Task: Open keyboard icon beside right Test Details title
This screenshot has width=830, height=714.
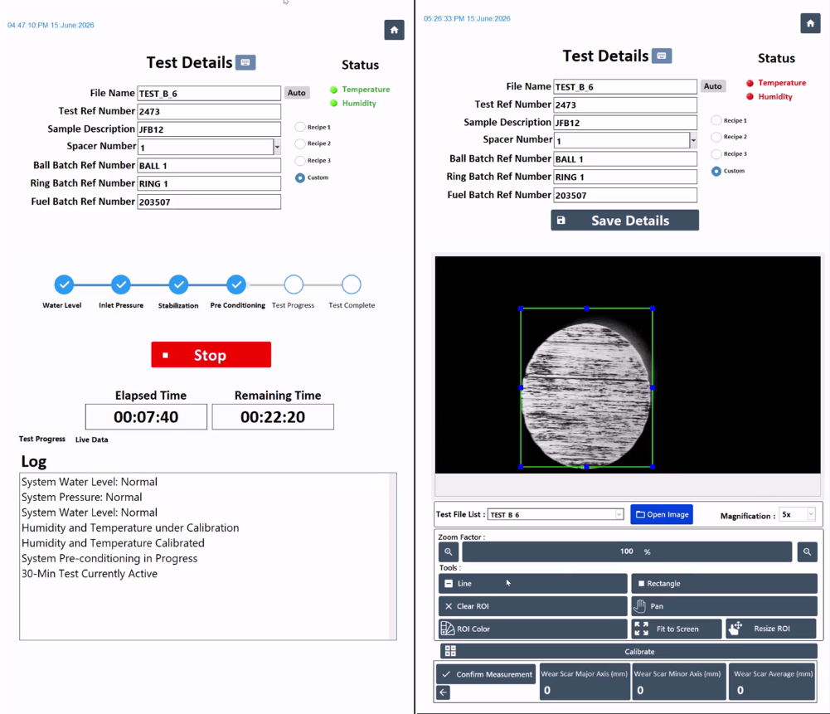Action: [661, 56]
